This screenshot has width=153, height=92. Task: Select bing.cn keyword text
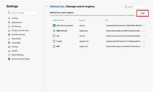pos(82,26)
